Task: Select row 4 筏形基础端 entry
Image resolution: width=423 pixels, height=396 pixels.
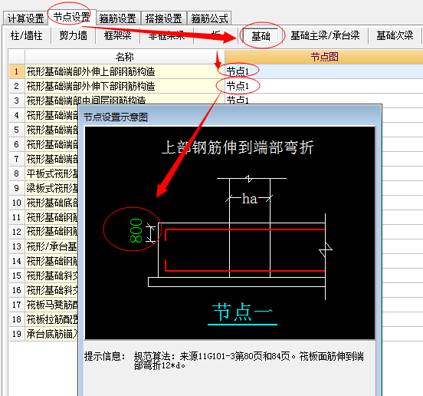Action: point(51,115)
